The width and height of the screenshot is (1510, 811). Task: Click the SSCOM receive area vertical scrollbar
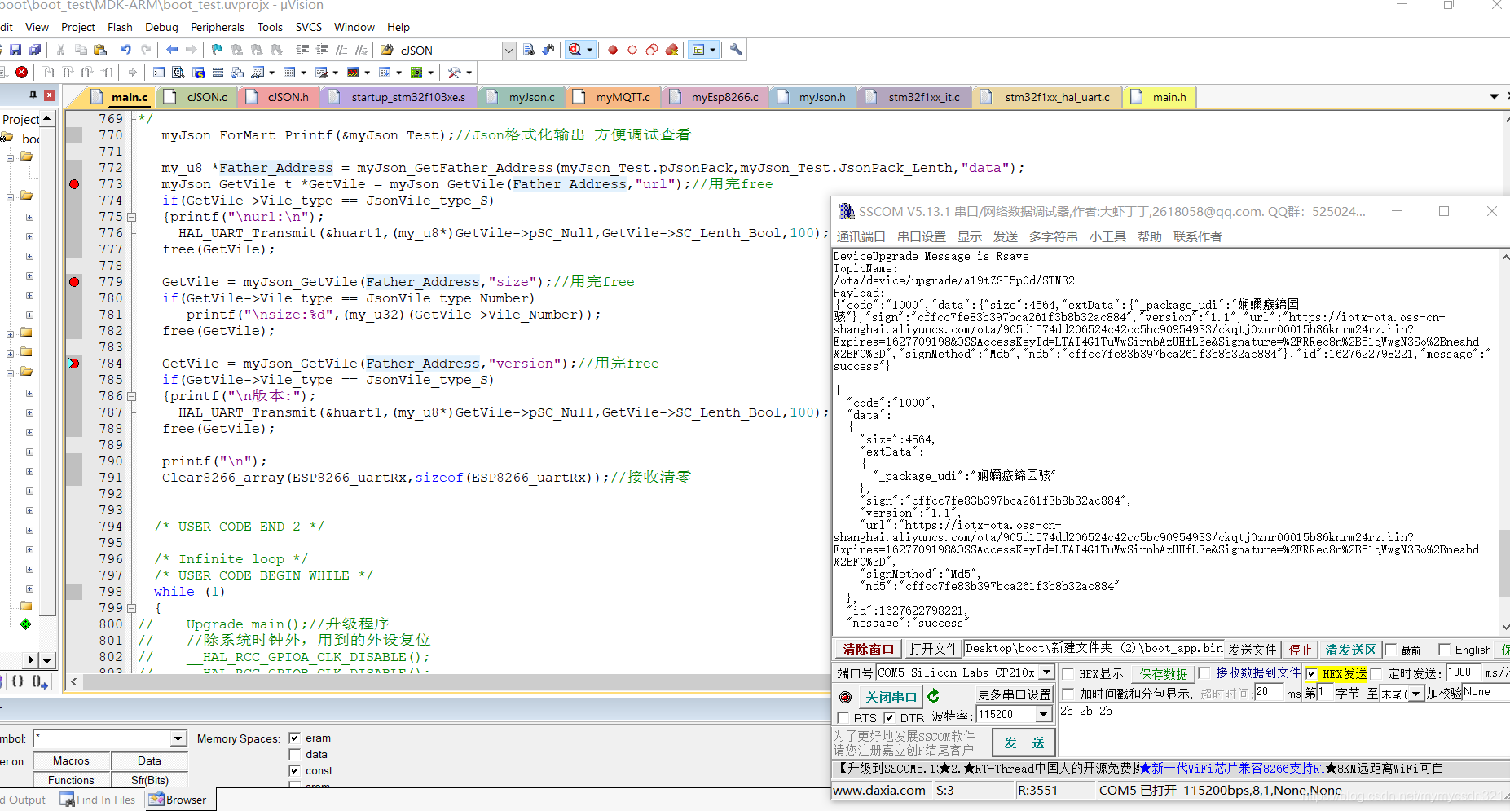(x=1503, y=562)
